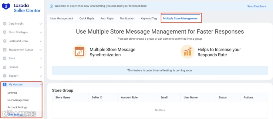Viewport: 273px width, 119px height.
Task: Click the Shop Privileges coin icon
Action: click(x=5, y=32)
